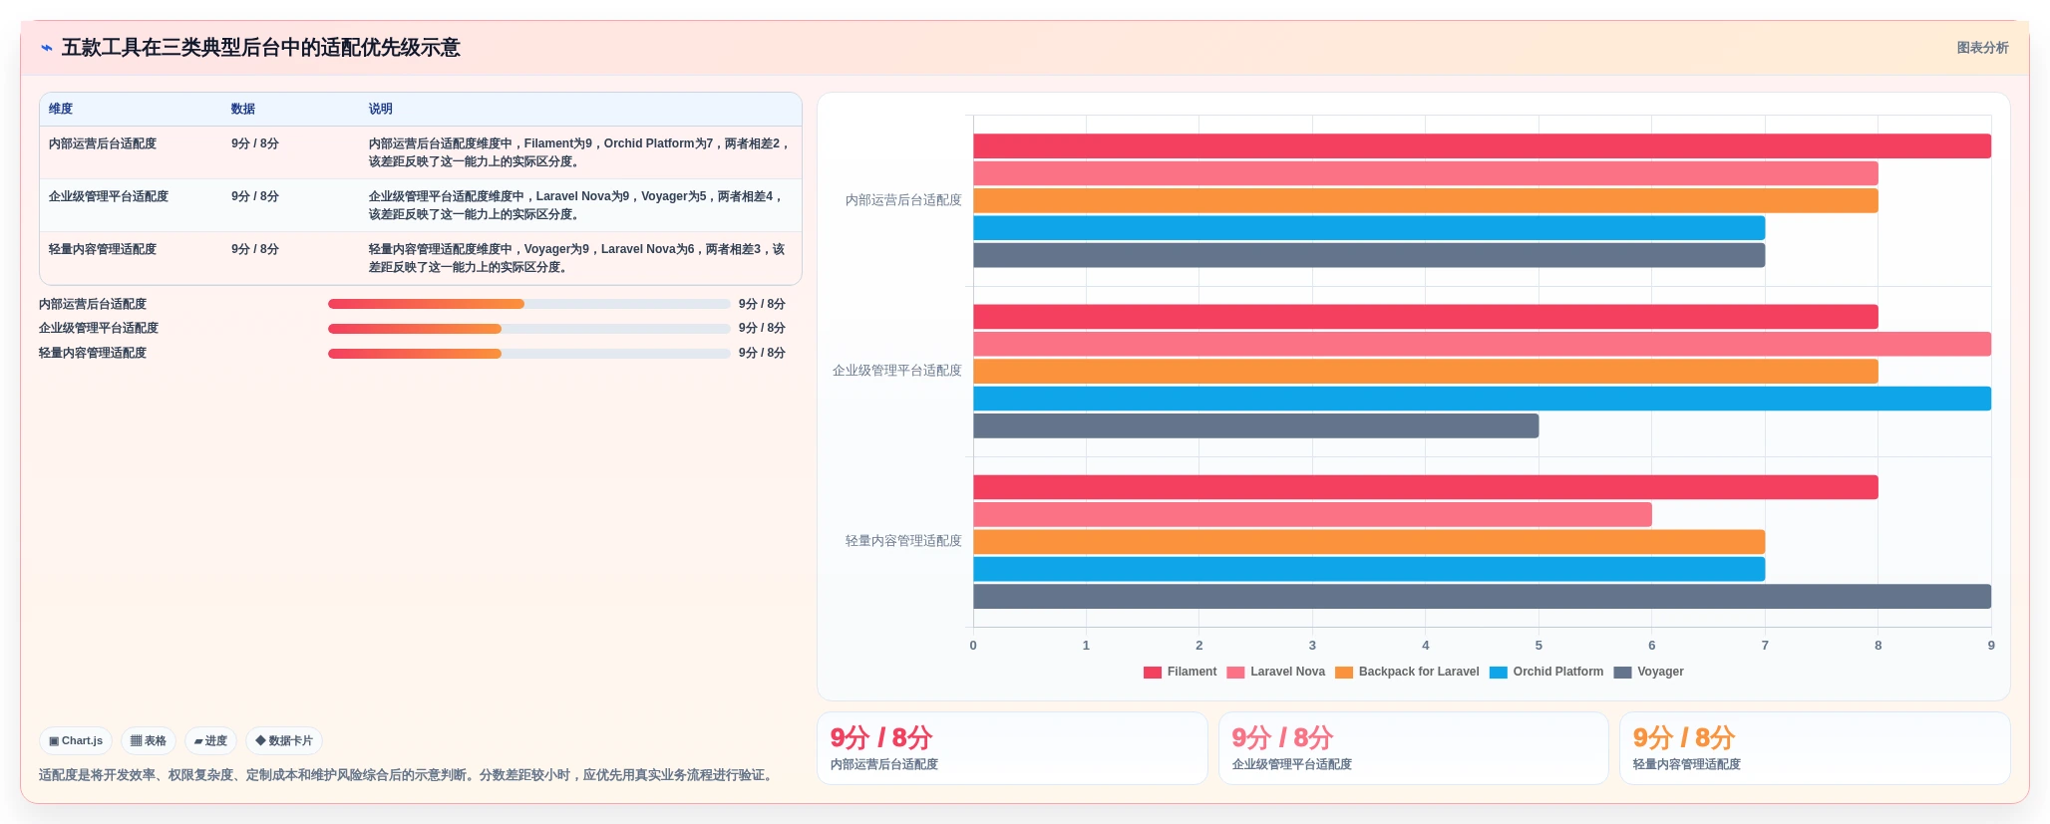
Task: Click the blue icon beside the page title
Action: point(47,48)
